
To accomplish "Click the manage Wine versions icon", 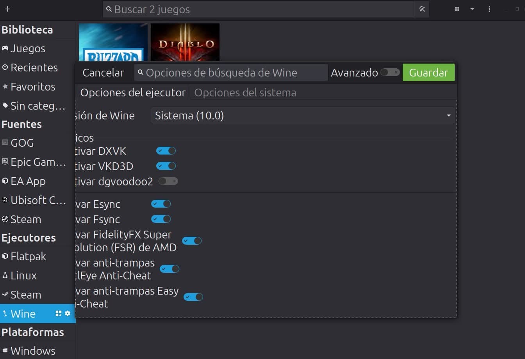I will [59, 313].
